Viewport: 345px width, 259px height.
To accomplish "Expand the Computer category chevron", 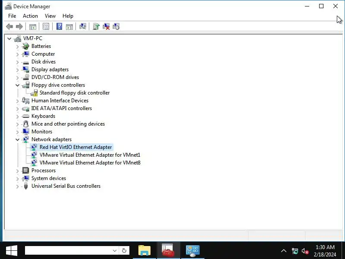I will click(x=17, y=54).
